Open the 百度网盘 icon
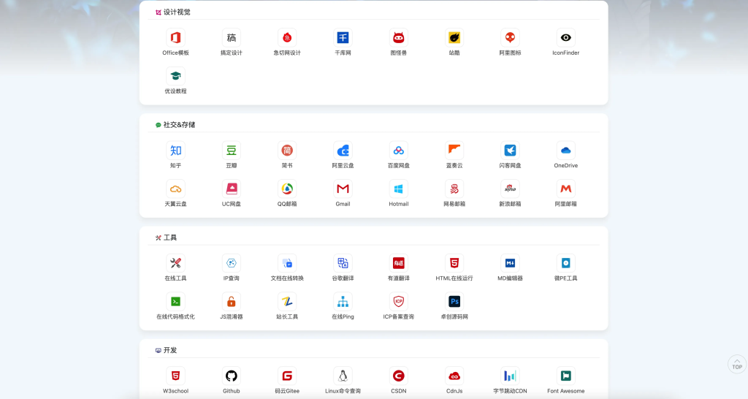 click(399, 151)
